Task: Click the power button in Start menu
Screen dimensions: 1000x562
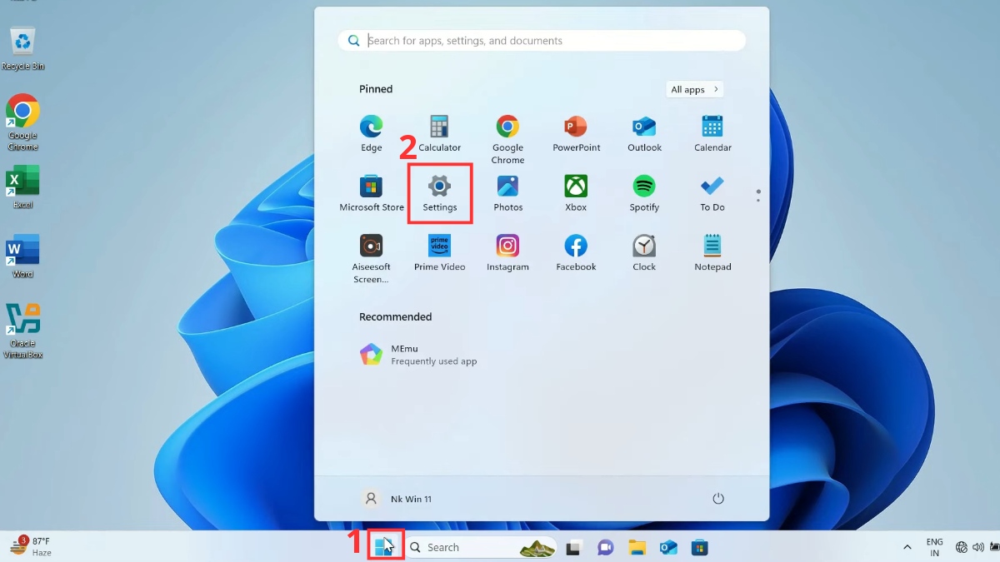Action: tap(718, 499)
